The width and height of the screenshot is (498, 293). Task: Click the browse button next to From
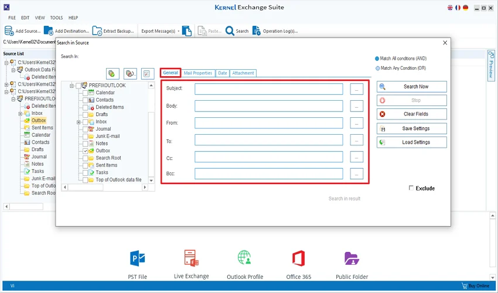point(357,123)
